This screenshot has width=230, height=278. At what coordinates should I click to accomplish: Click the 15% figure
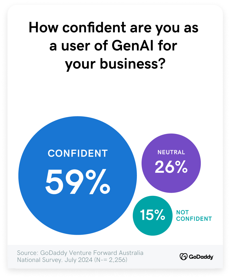click(x=152, y=215)
